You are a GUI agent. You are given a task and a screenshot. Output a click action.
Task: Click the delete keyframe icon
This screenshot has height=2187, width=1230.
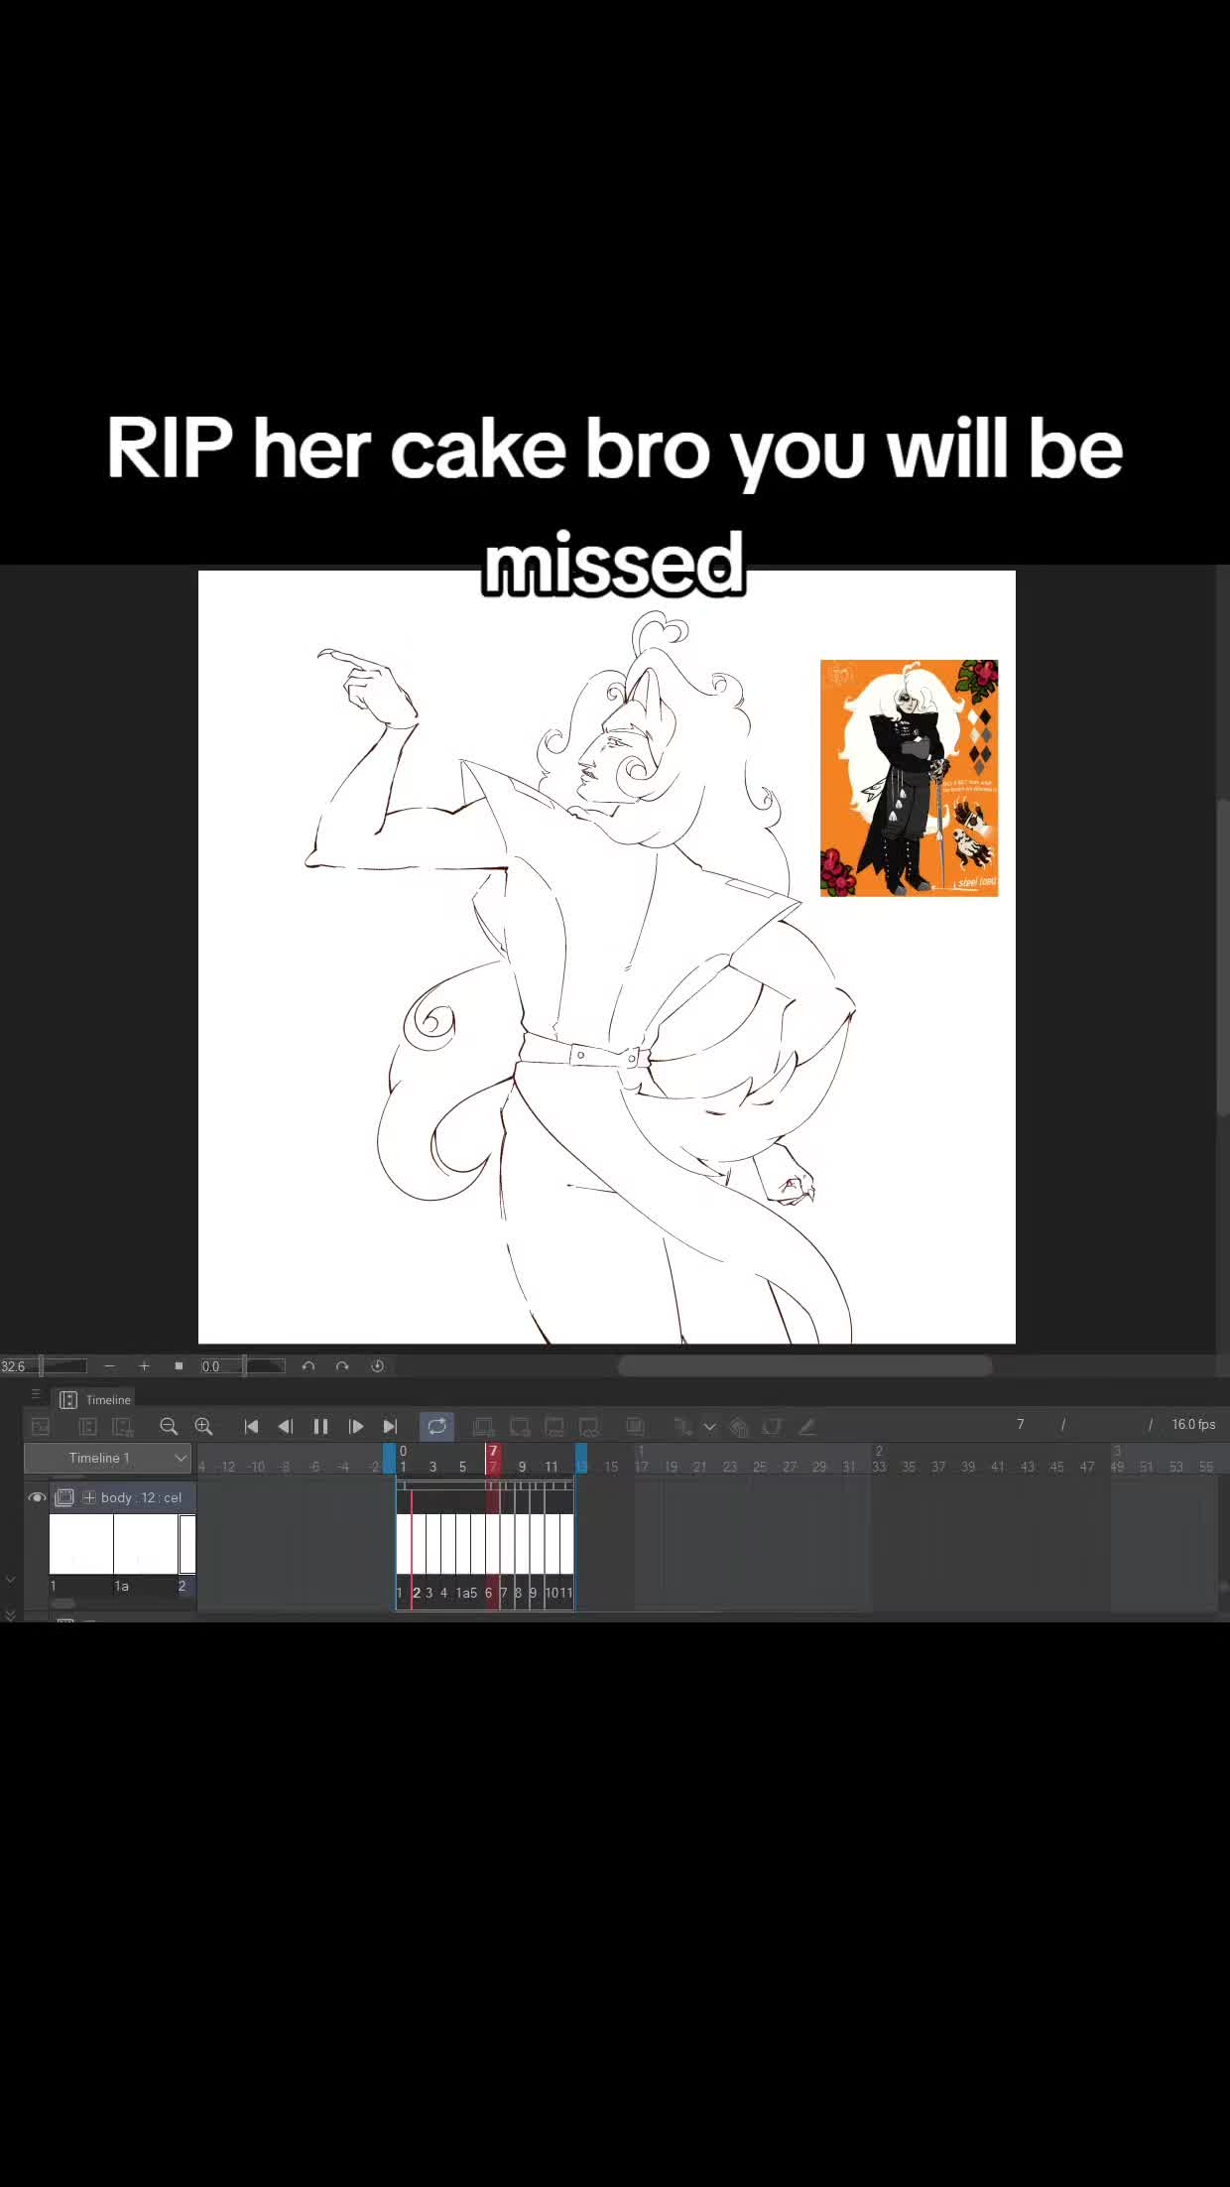(x=739, y=1426)
